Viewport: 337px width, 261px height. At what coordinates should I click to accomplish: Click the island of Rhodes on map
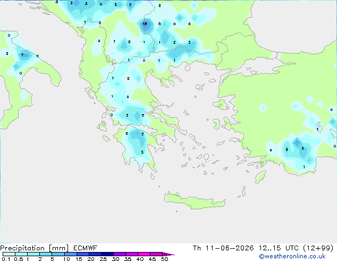coord(260,177)
